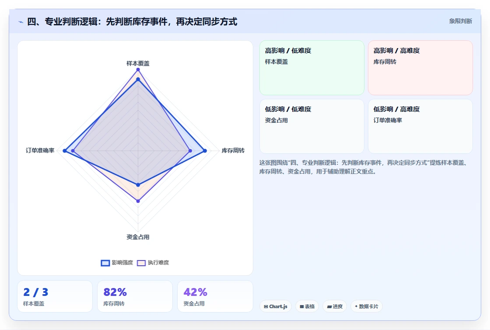Click the small icon before the section title
This screenshot has height=330, width=490.
[x=21, y=22]
